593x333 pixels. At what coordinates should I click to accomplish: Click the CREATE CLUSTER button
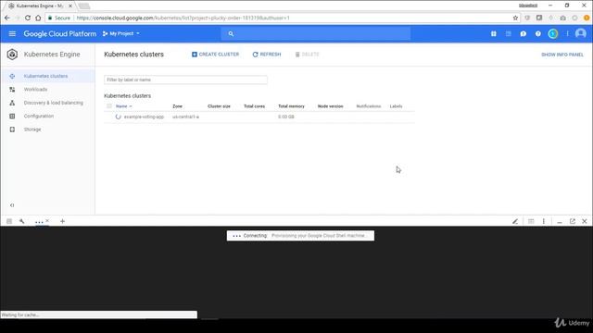coord(215,55)
